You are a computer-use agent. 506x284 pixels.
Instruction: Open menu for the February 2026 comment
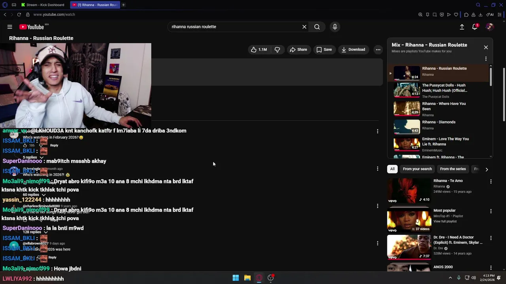point(378,131)
